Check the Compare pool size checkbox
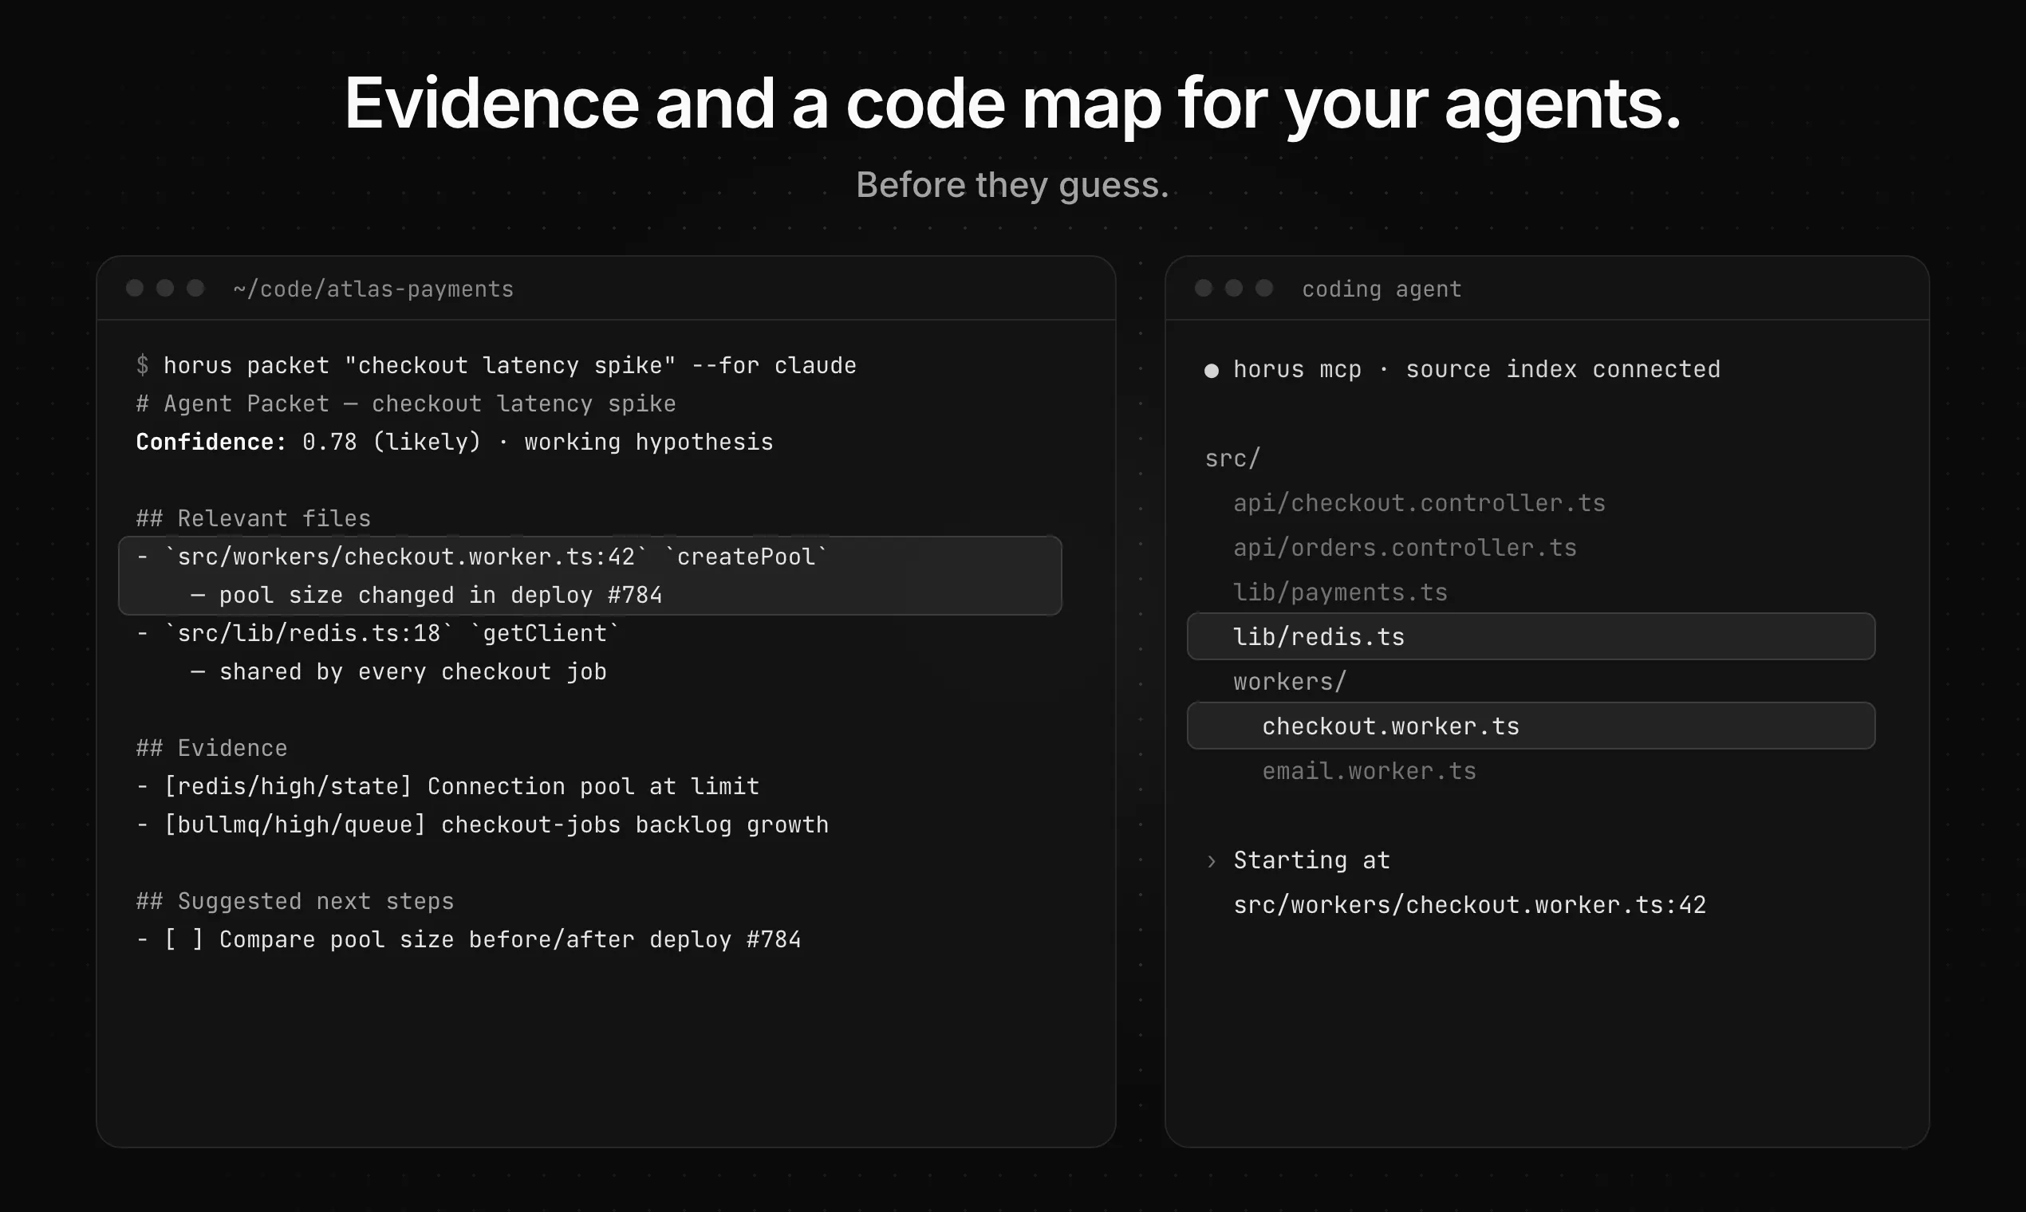 [x=183, y=940]
